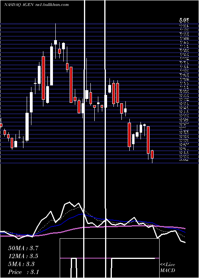Select the 12MA : 3.5 legend entry
The image size is (199, 278).
tap(23, 256)
